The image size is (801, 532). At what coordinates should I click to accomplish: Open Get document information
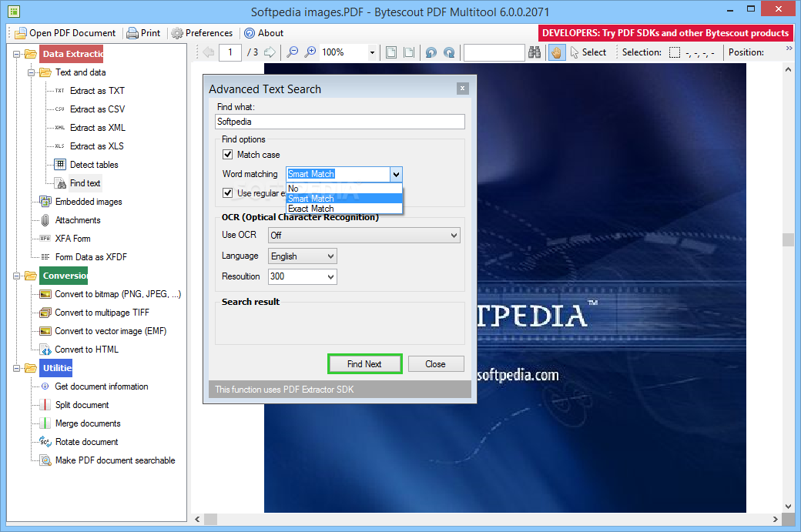coord(101,386)
